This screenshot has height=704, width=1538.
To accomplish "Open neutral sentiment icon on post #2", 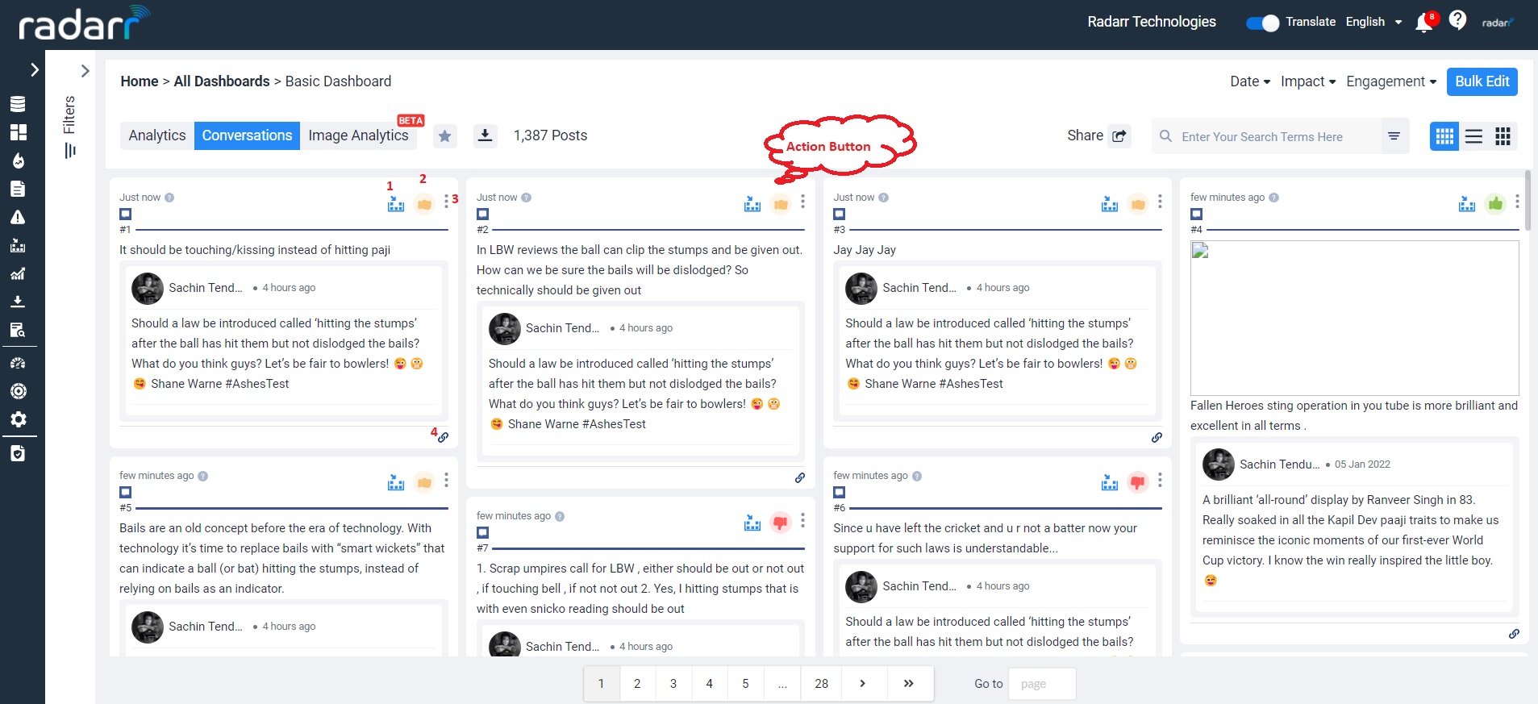I will (781, 204).
